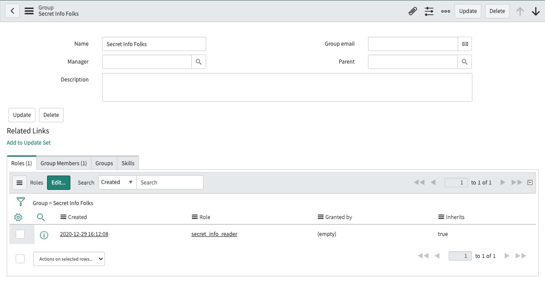Switch to the Skills tab
545x283 pixels.
128,163
